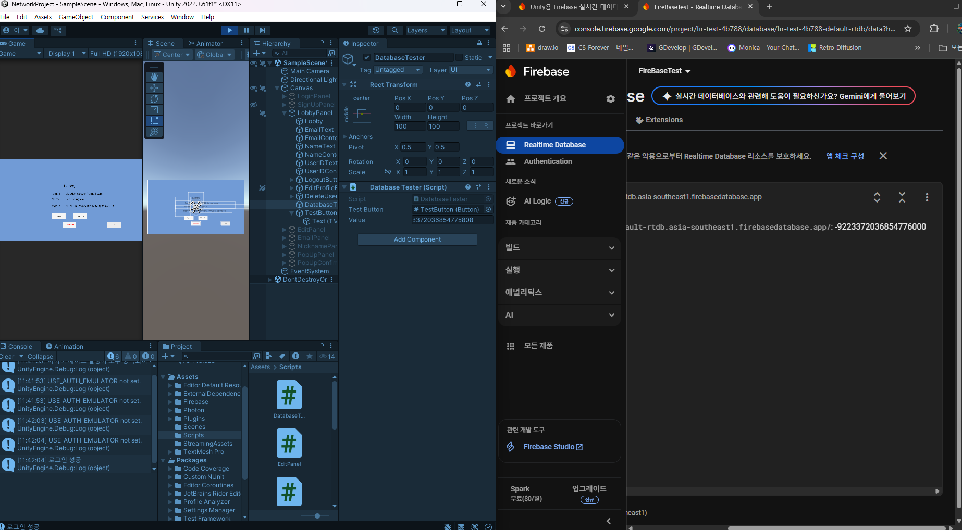This screenshot has width=962, height=530.
Task: Open Unity version control icon
Action: [x=58, y=30]
